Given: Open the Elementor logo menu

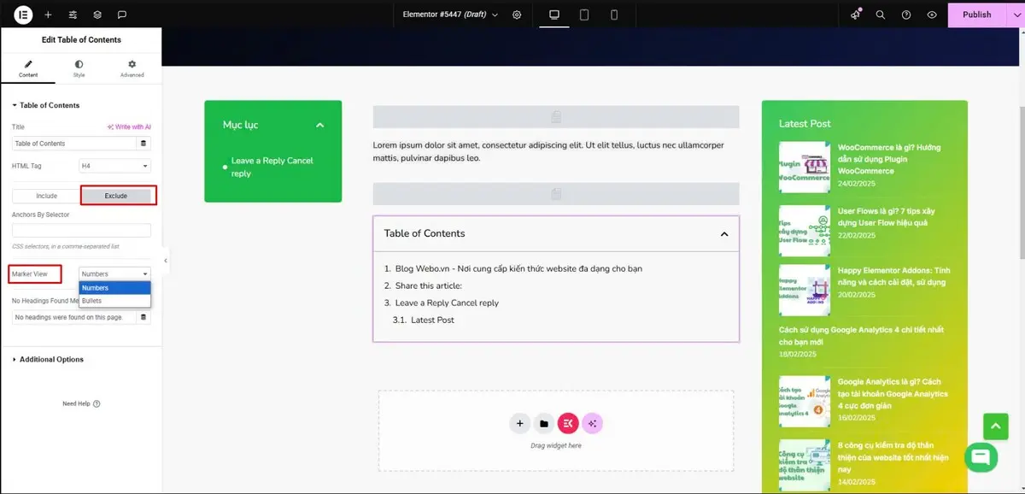Looking at the screenshot, I should (x=23, y=15).
